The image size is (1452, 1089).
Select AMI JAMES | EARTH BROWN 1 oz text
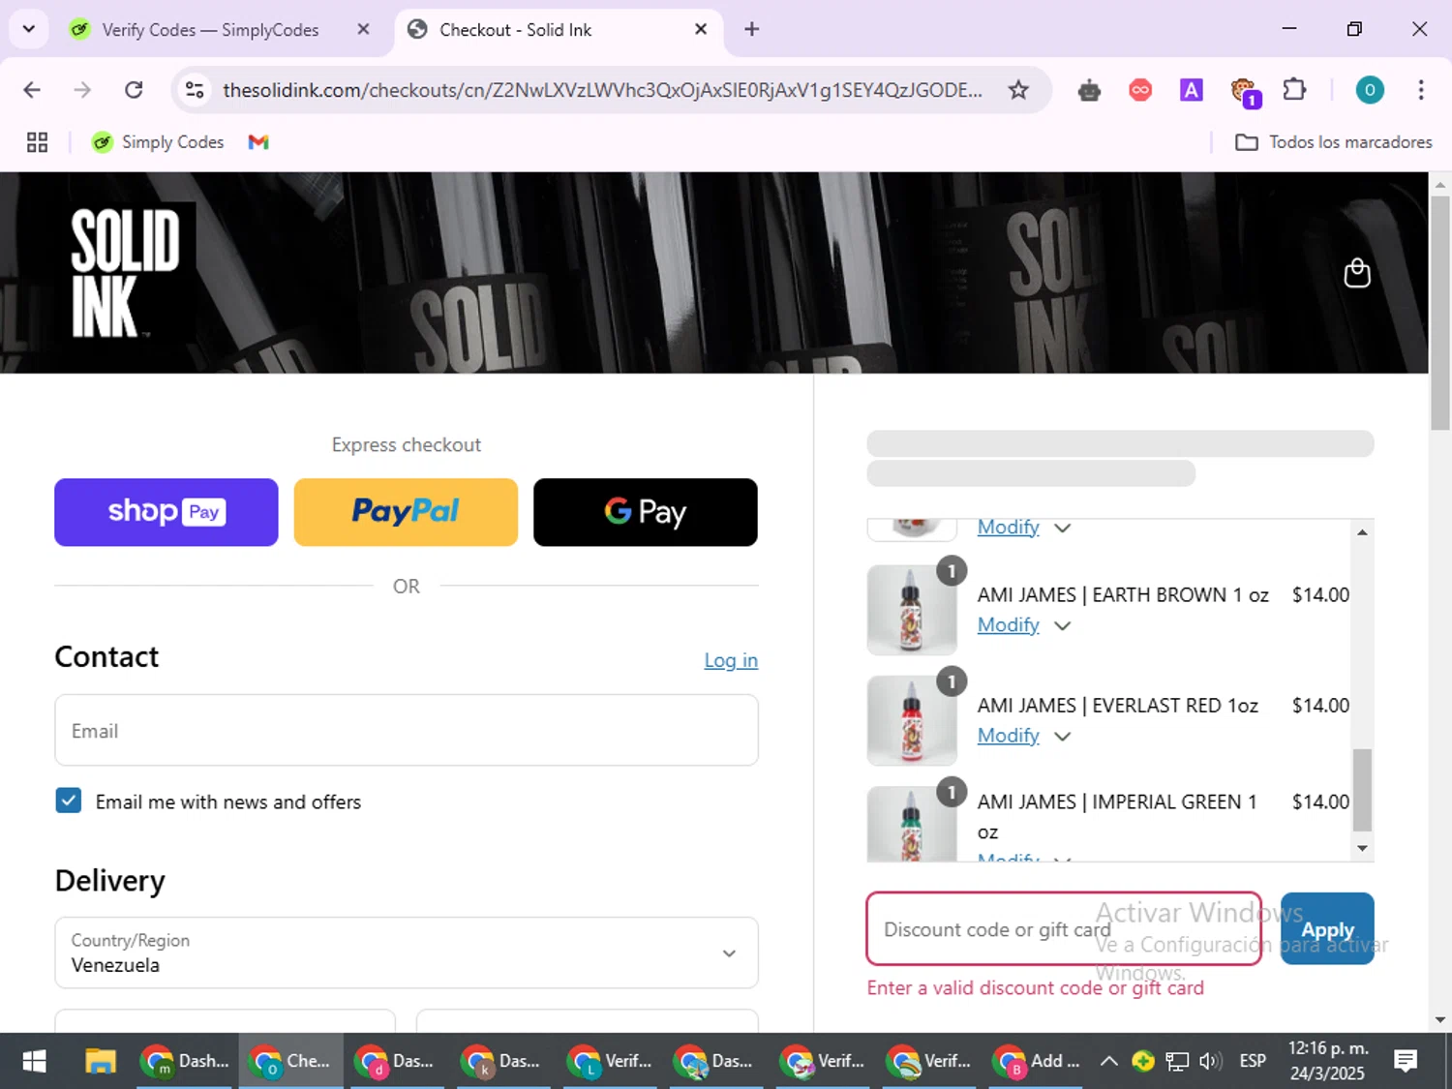point(1123,594)
